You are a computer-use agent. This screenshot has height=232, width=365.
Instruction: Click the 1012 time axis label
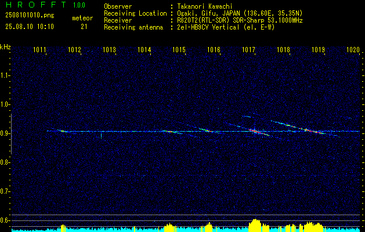pos(74,49)
